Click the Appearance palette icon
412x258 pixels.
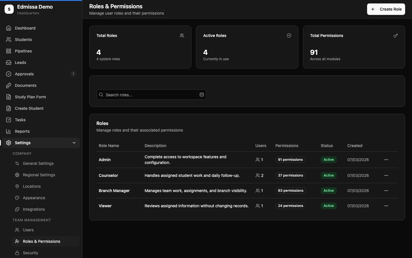point(17,198)
